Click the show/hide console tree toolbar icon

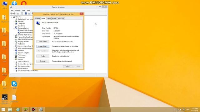[18, 13]
